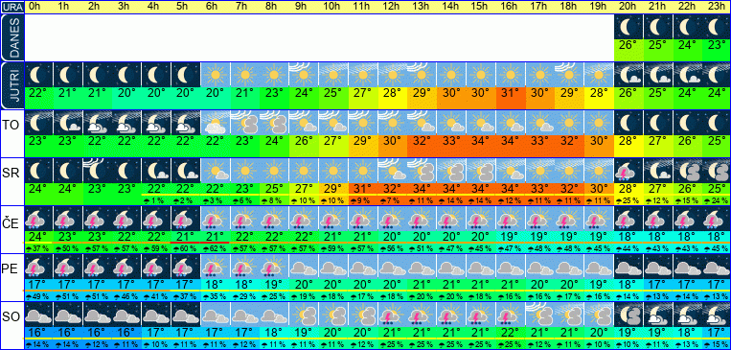This screenshot has width=731, height=350.
Task: Click the 12h hour column header
Action: [391, 7]
